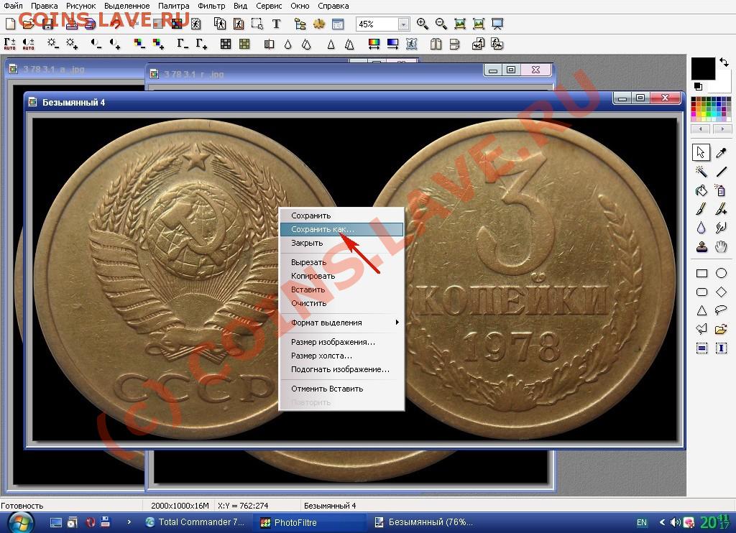This screenshot has width=736, height=533.
Task: Select the Lasso selection shape
Action: (721, 310)
